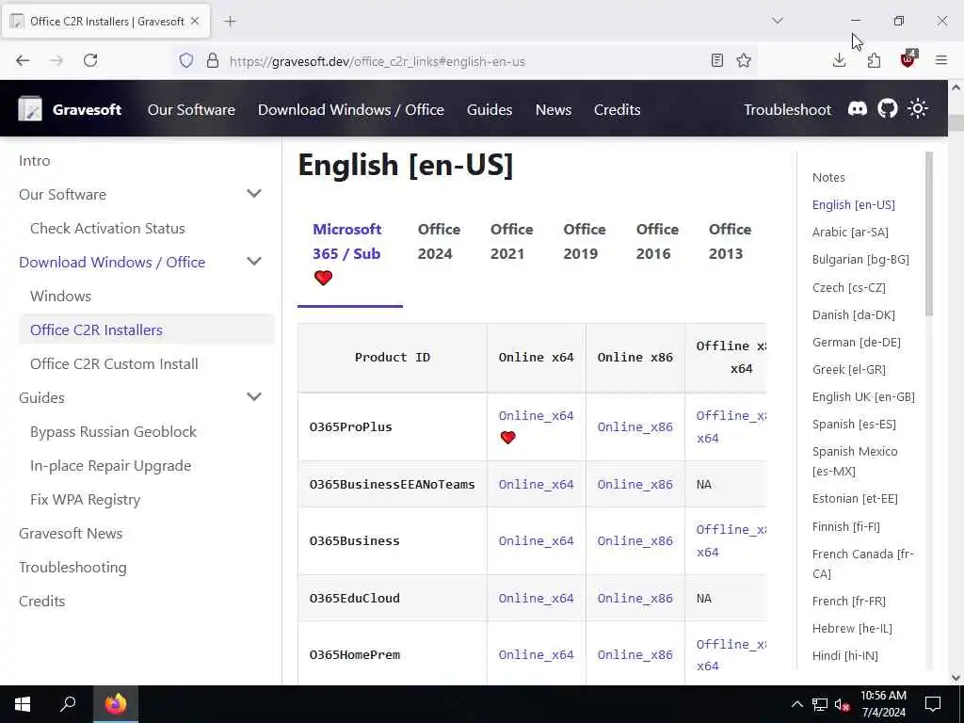The image size is (964, 723).
Task: Open Guides in the top navbar
Action: [x=490, y=109]
